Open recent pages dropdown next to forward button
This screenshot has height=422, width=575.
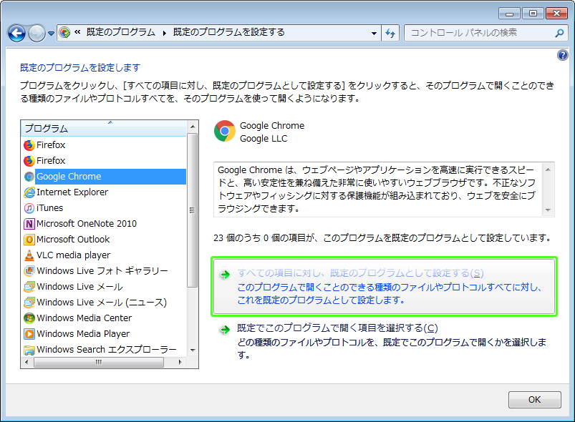[x=51, y=34]
